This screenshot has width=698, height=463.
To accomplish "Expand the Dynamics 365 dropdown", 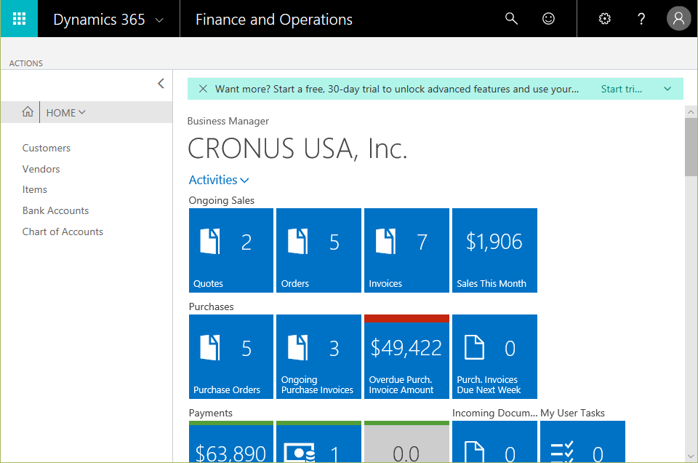I will click(159, 20).
